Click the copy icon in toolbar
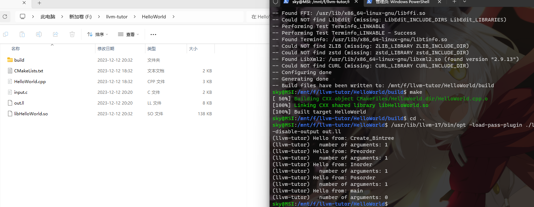The height and width of the screenshot is (207, 534). [x=6, y=34]
